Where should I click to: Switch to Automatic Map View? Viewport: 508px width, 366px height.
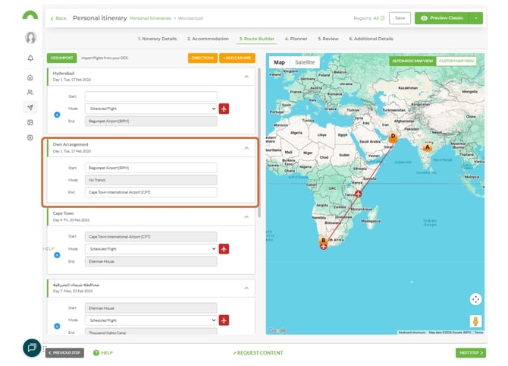[412, 61]
